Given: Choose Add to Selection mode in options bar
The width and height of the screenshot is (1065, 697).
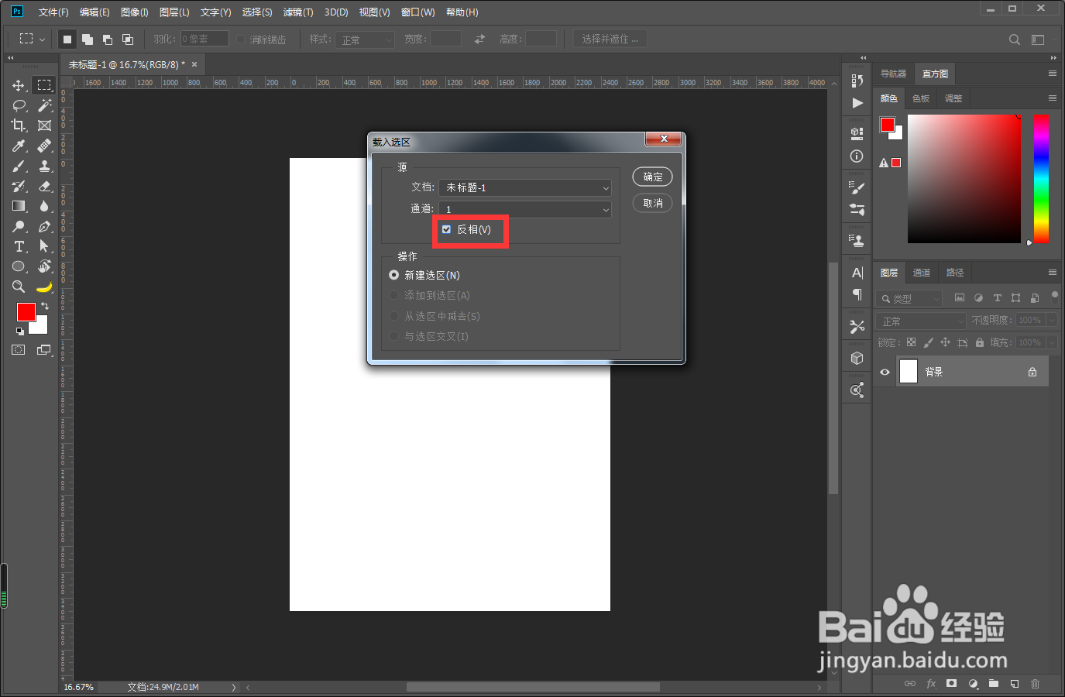Looking at the screenshot, I should coord(88,39).
